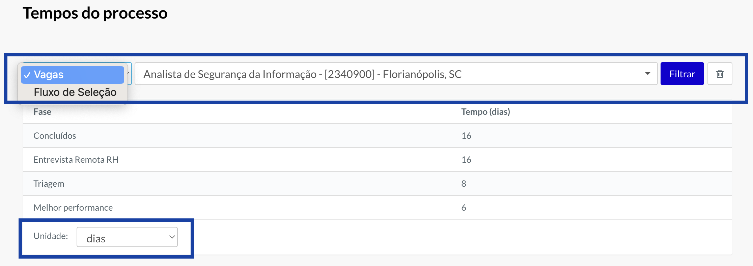Screen dimensions: 753x266
Task: Click the 16 value in Concluídos row
Action: coord(466,136)
